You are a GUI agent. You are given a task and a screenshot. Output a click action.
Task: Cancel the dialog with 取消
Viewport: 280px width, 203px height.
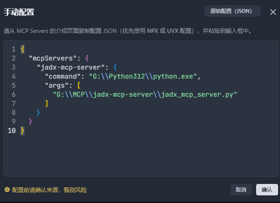pos(241,190)
